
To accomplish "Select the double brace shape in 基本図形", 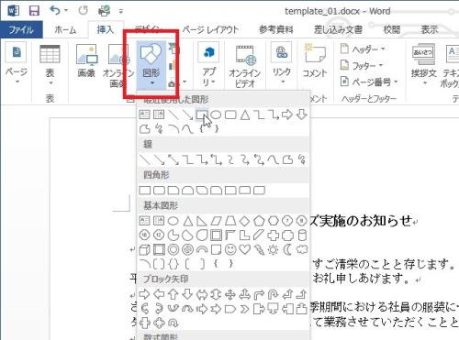I will [174, 264].
